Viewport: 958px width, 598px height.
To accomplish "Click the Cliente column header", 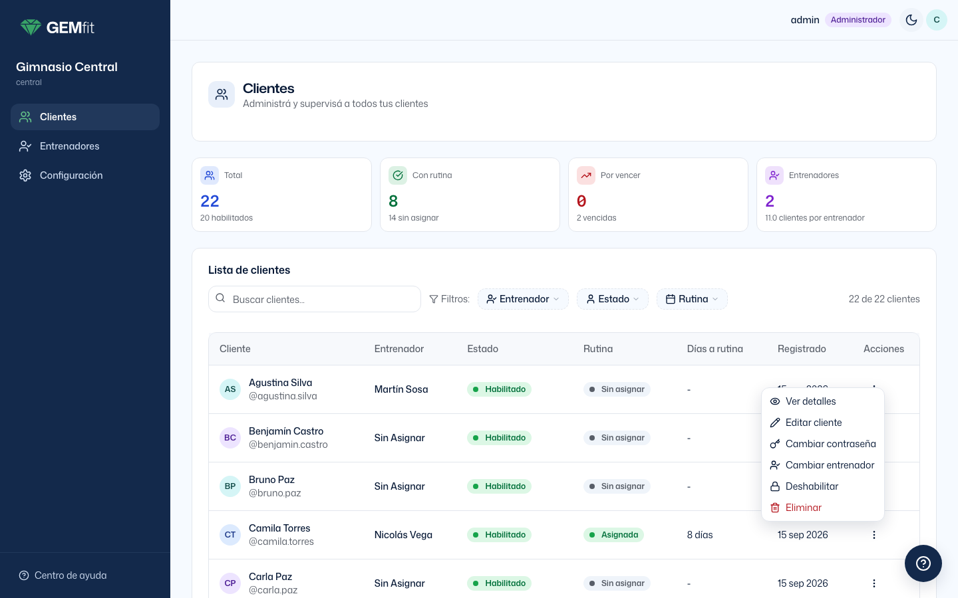I will (x=235, y=349).
